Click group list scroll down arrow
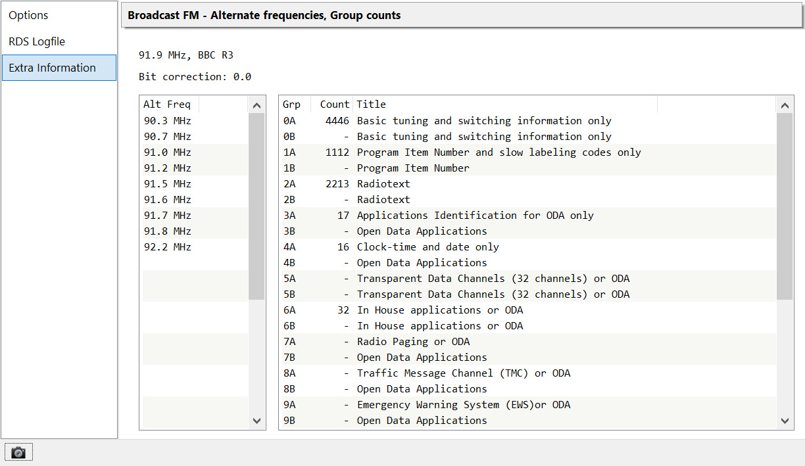This screenshot has width=805, height=466. click(785, 421)
